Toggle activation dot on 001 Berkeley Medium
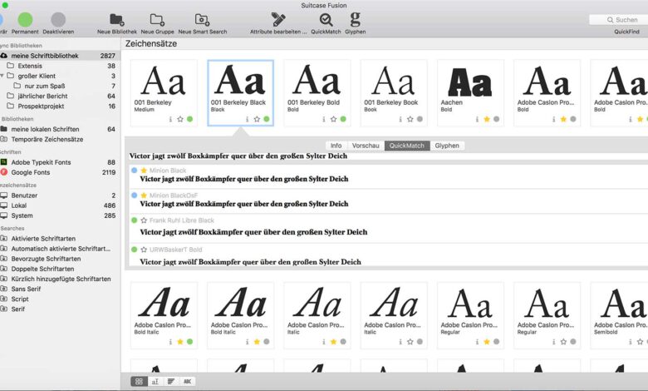 [x=189, y=119]
